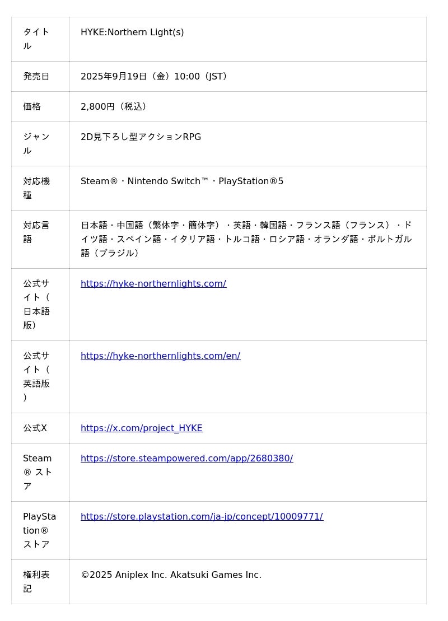Click the タイトル label cell
Screen dimensions: 448x621
coord(36,39)
